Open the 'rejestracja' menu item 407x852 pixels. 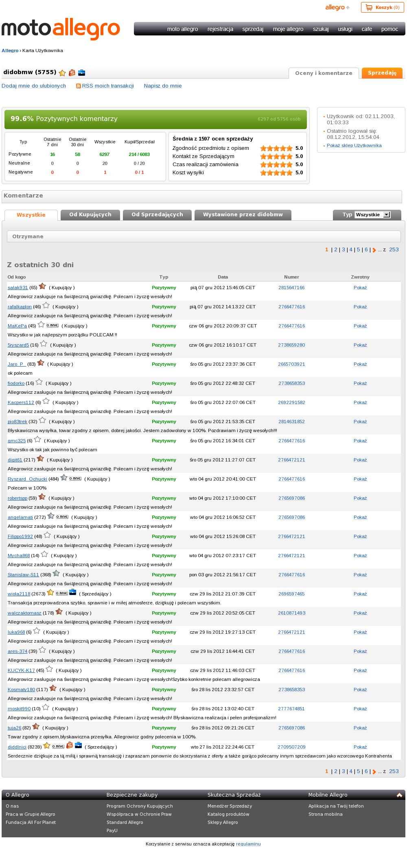click(x=220, y=29)
